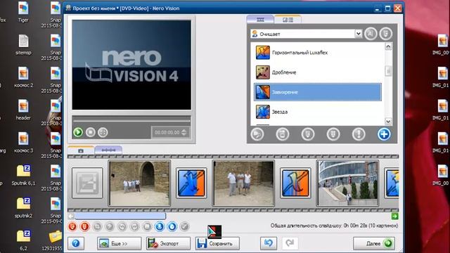Select the header desktop file

coord(23,110)
